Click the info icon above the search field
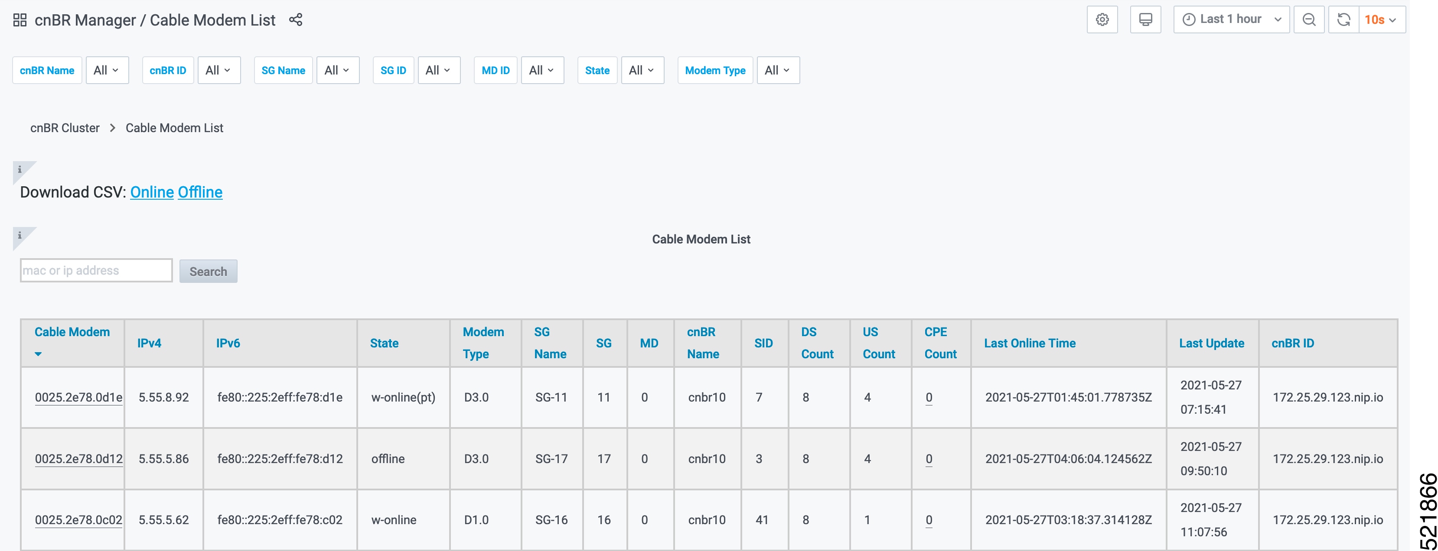The image size is (1438, 551). coord(20,235)
